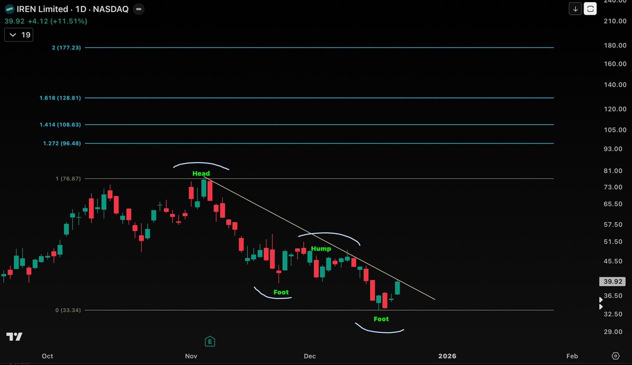Screen dimensions: 632x365
Task: Click the 45.50 price scale value
Action: pos(614,261)
